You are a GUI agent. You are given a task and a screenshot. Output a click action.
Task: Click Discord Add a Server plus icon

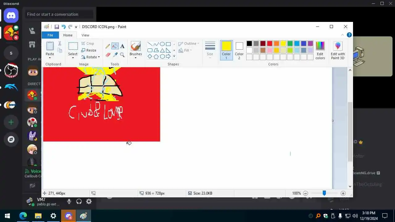click(x=11, y=122)
